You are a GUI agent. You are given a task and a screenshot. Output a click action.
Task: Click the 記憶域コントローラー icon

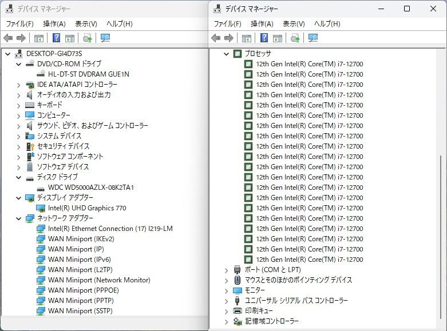238,321
